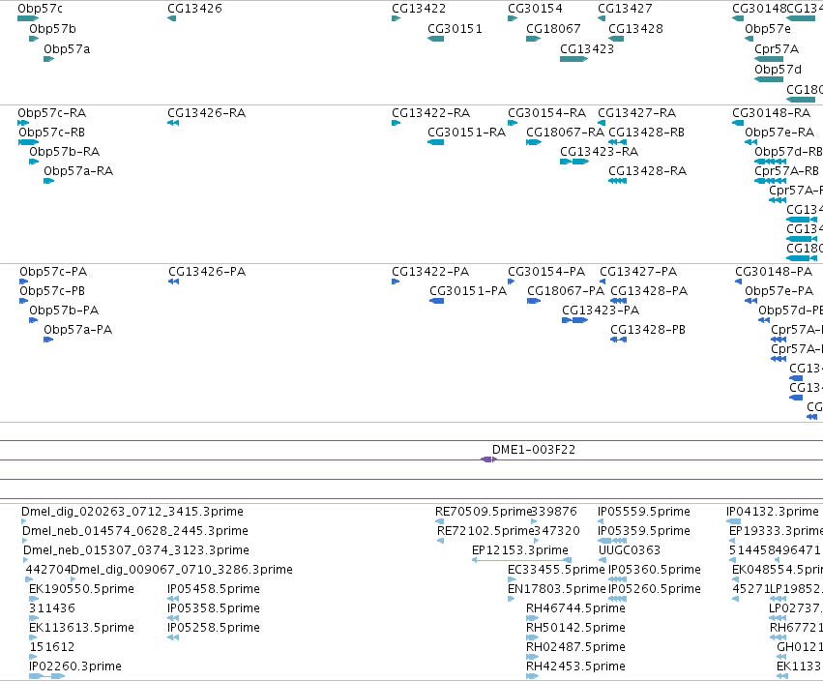
Task: Click the Obp57c-RB transcript glyph
Action: (28, 142)
